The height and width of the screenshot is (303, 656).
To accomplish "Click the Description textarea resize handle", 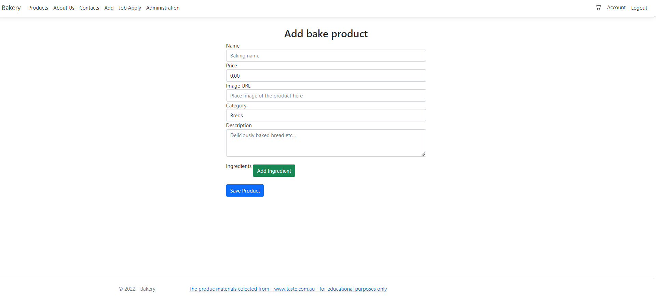I will (423, 154).
